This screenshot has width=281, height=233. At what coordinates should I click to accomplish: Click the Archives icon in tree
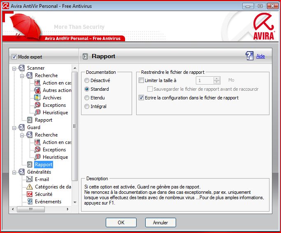pyautogui.click(x=37, y=98)
